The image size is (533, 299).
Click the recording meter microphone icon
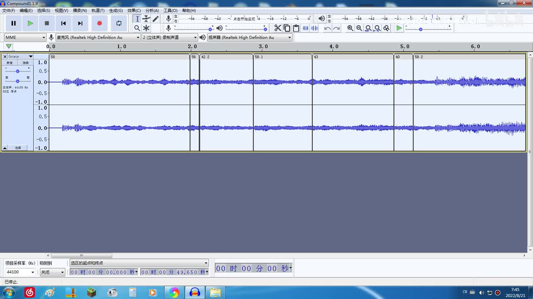pyautogui.click(x=168, y=19)
